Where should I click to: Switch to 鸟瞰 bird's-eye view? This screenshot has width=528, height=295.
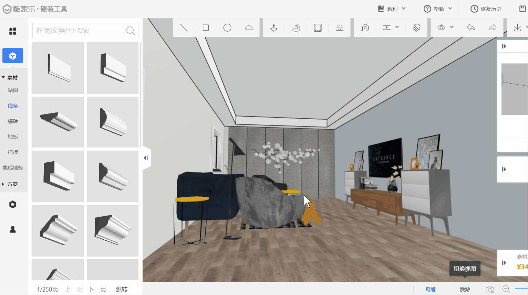[431, 289]
